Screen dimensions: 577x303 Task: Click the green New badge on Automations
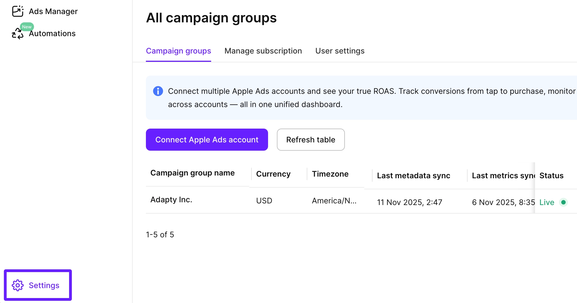pyautogui.click(x=27, y=27)
